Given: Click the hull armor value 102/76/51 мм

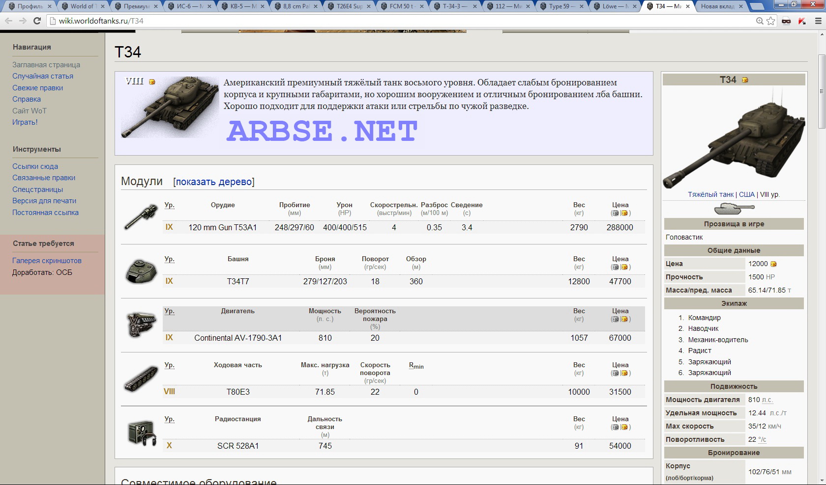Looking at the screenshot, I should pos(770,472).
